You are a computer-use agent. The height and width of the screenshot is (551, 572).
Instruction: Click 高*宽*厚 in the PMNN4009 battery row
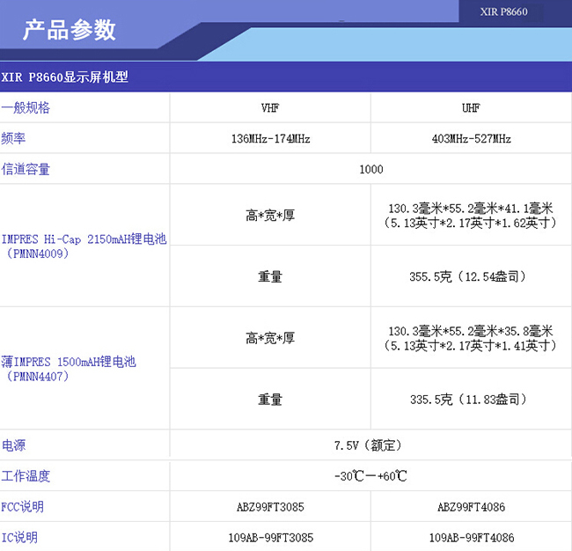(270, 216)
